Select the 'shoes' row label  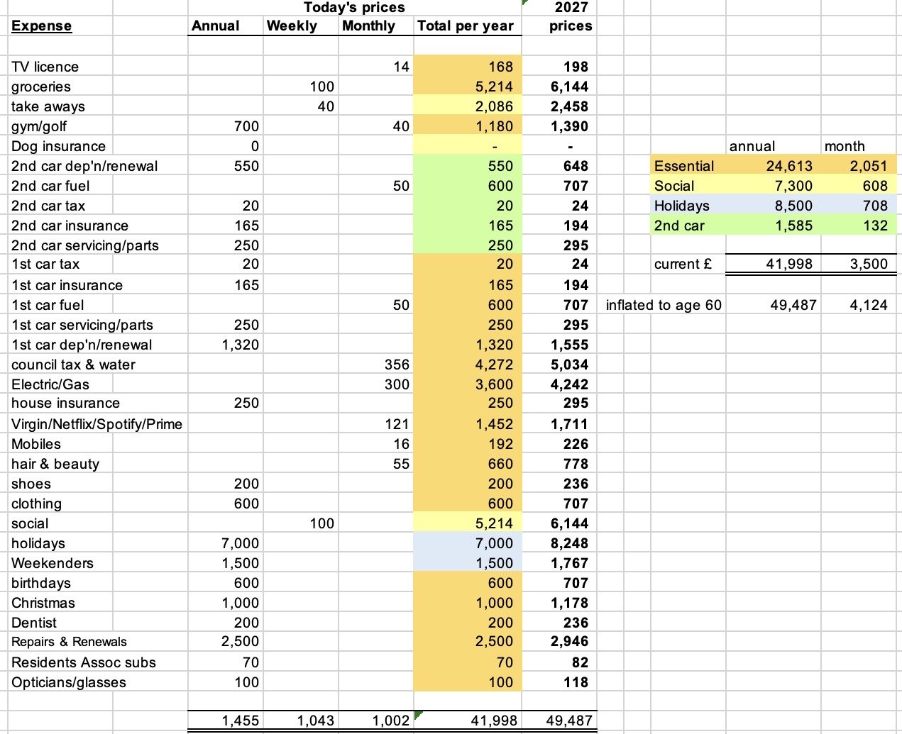31,484
